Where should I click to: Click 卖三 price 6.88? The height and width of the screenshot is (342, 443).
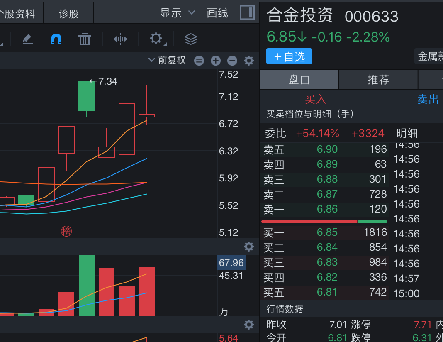(327, 179)
